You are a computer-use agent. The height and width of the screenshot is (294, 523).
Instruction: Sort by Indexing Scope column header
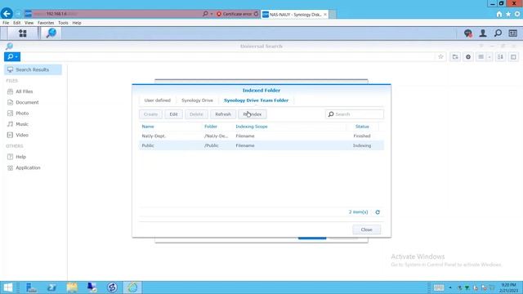[252, 127]
